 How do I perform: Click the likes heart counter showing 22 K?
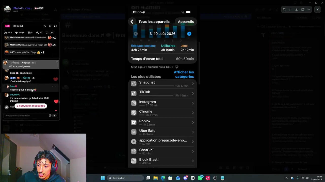click(x=50, y=33)
